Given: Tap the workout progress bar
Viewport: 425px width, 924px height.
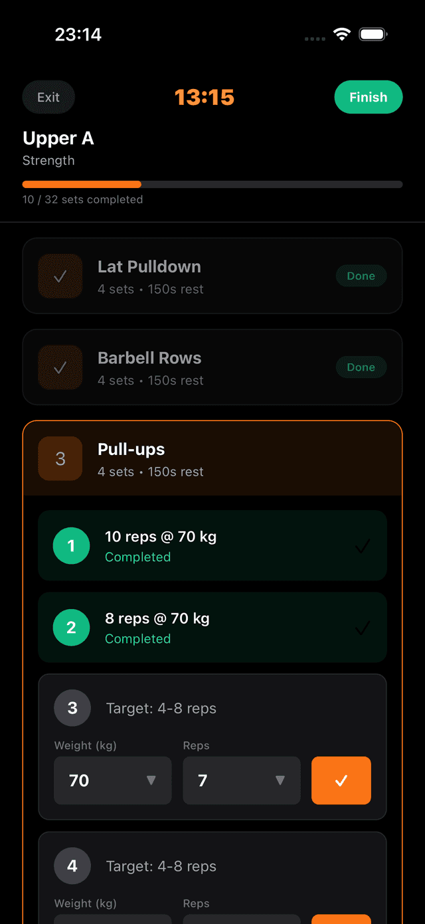Looking at the screenshot, I should 212,184.
